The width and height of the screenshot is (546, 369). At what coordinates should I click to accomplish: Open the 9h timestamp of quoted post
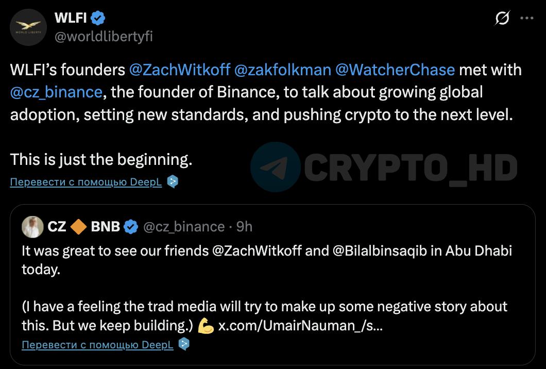[x=244, y=227]
